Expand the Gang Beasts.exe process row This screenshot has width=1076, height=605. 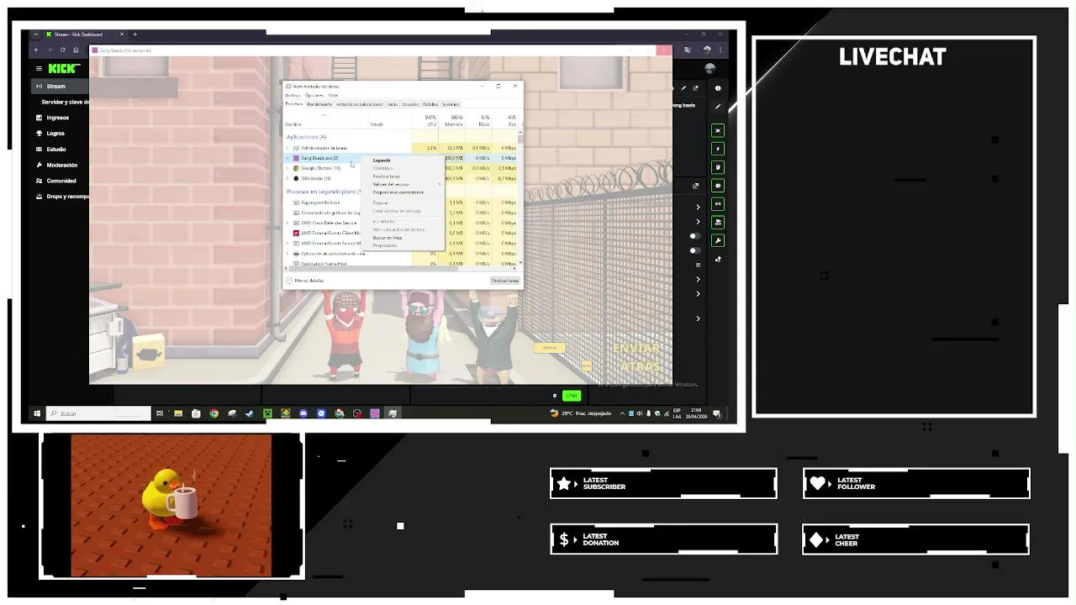click(x=287, y=158)
